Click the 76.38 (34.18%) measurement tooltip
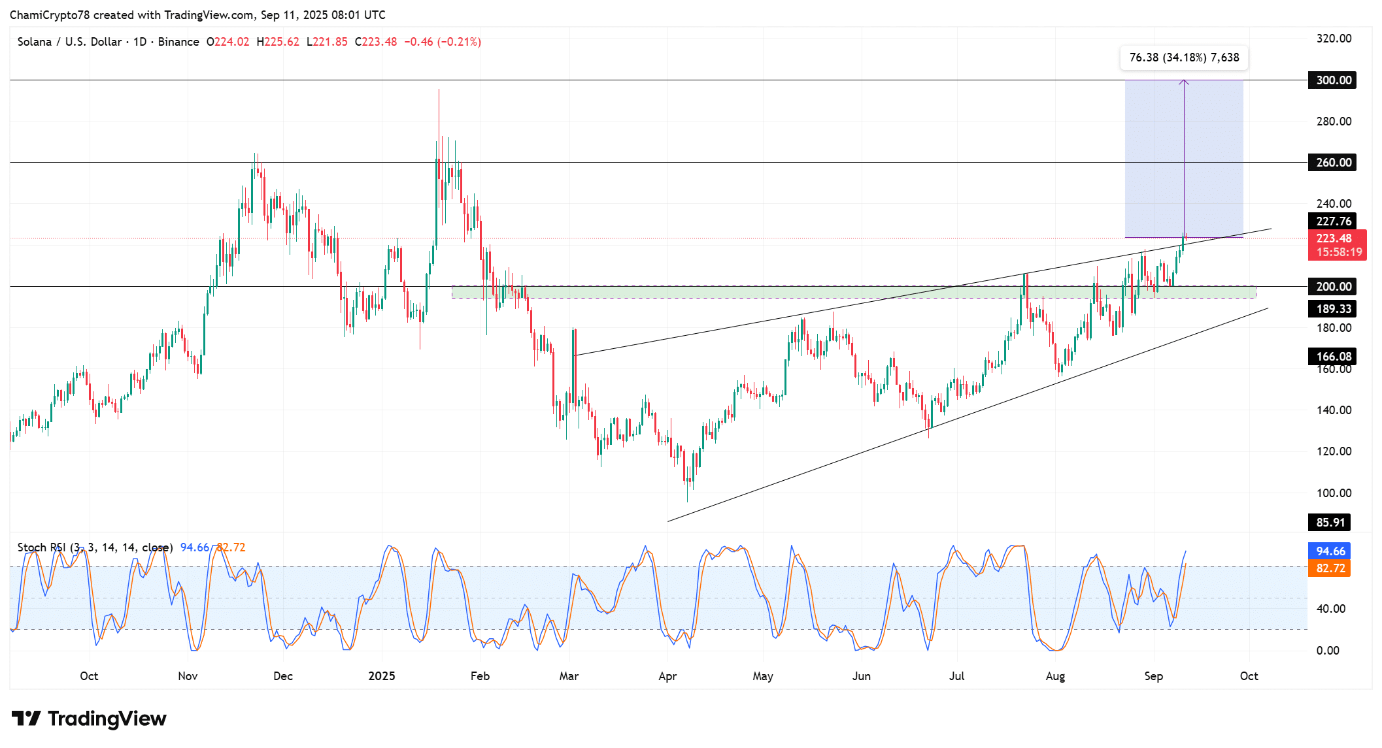Viewport: 1382px width, 748px height. tap(1184, 57)
